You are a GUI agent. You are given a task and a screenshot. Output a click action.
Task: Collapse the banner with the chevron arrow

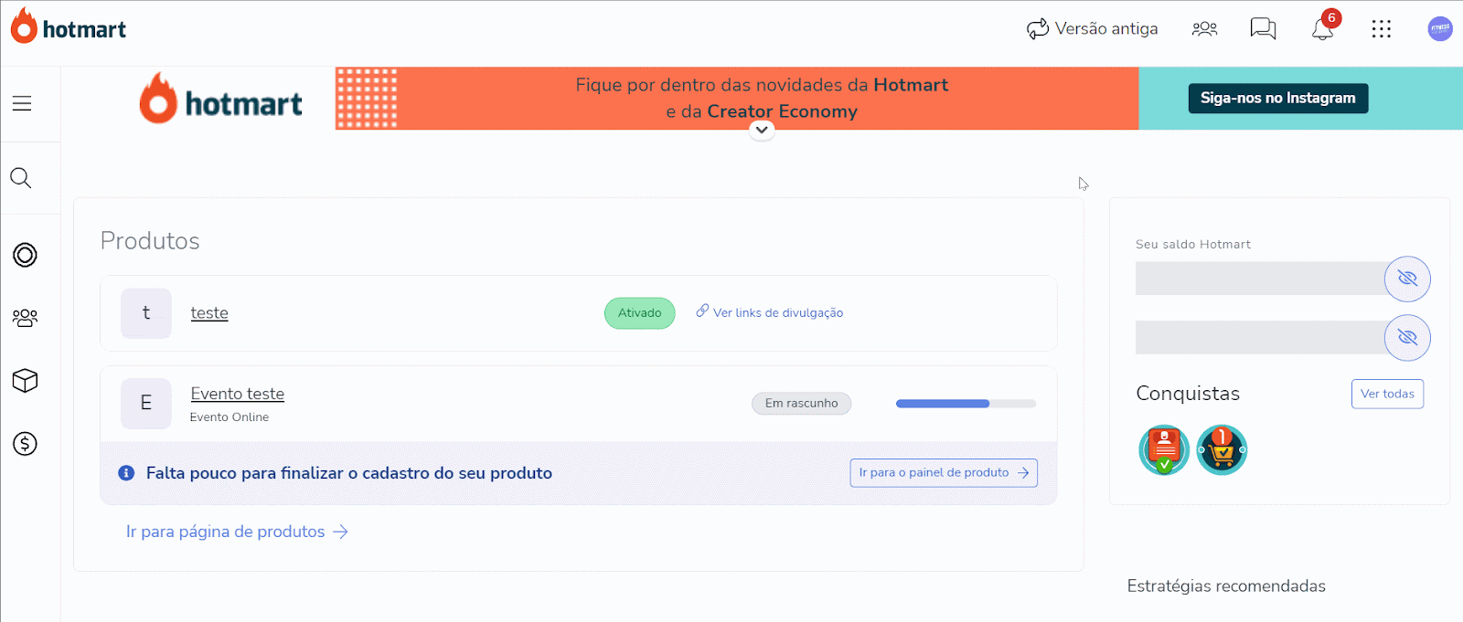click(762, 130)
